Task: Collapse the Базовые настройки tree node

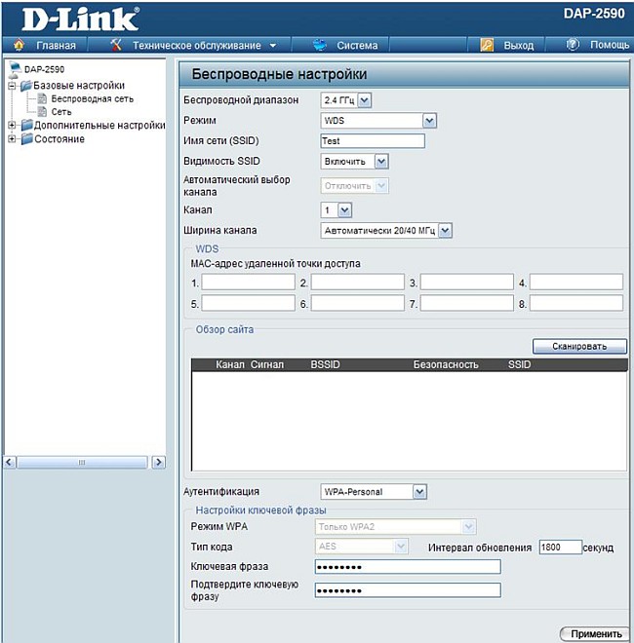Action: [12, 86]
